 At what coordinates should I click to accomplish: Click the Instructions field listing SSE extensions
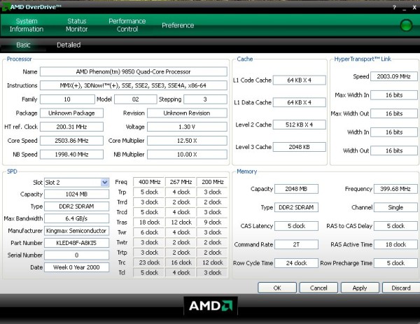[134, 85]
